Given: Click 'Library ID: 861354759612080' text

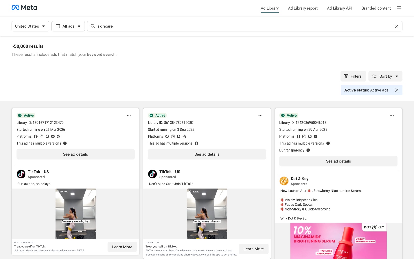Looking at the screenshot, I should [171, 123].
